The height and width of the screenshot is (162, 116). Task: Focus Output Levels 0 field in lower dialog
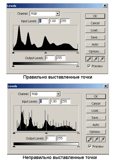coord(51,138)
